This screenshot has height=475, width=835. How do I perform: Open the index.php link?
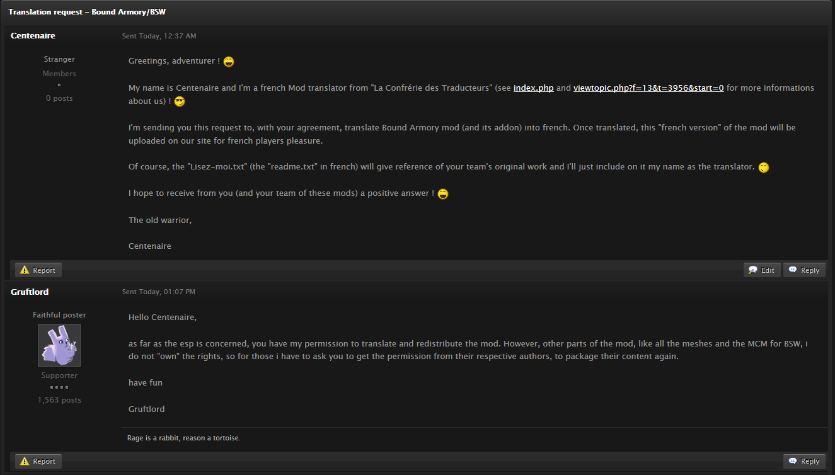tap(534, 88)
